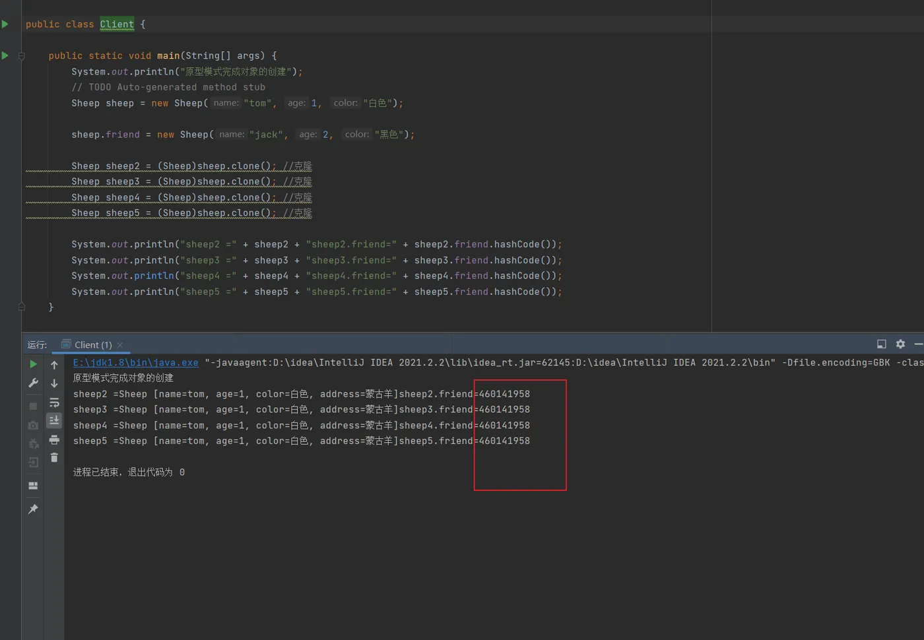The image size is (924, 640).
Task: Click console line 原型模式完成对象的创建
Action: [x=123, y=378]
